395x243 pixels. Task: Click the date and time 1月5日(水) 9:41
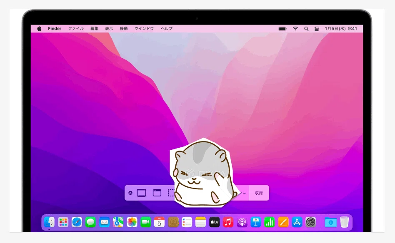(341, 29)
